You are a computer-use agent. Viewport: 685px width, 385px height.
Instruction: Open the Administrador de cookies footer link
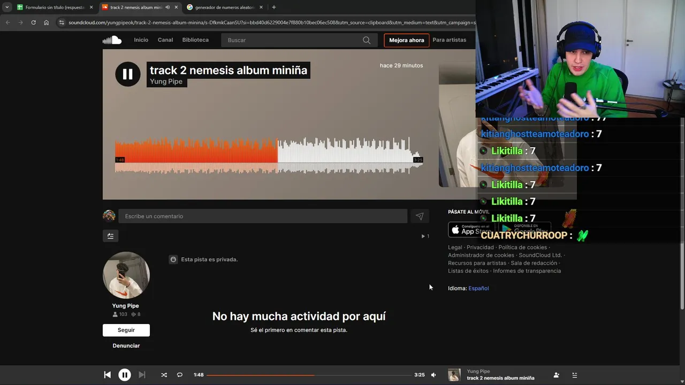coord(481,256)
